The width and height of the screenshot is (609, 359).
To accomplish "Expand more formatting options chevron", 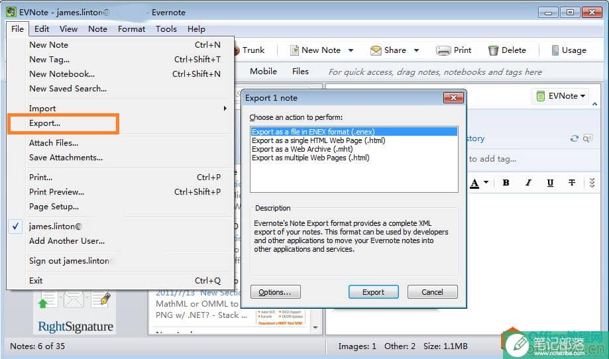I will coord(592,183).
